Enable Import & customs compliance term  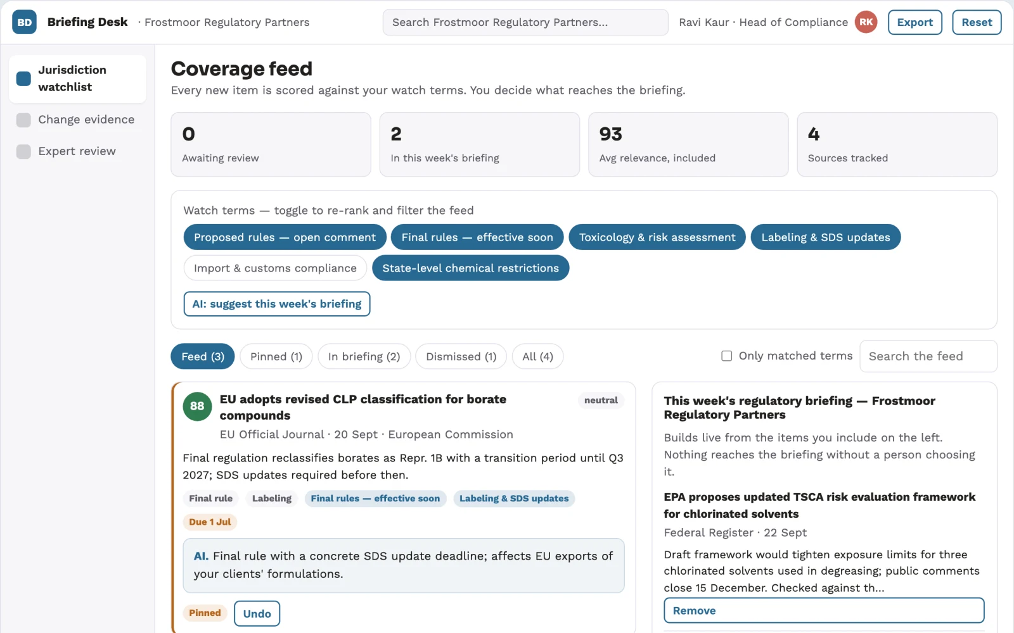(275, 268)
